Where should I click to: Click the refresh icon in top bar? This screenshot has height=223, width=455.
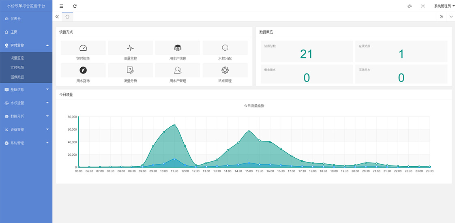[x=75, y=6]
